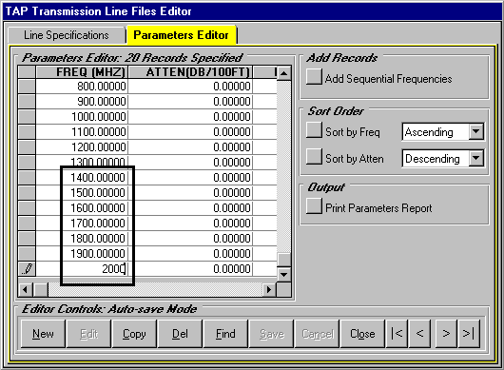Click the 1900.00000 frequency cell

tap(82, 253)
